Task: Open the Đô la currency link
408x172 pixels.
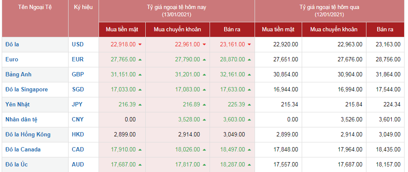Action: [12, 44]
